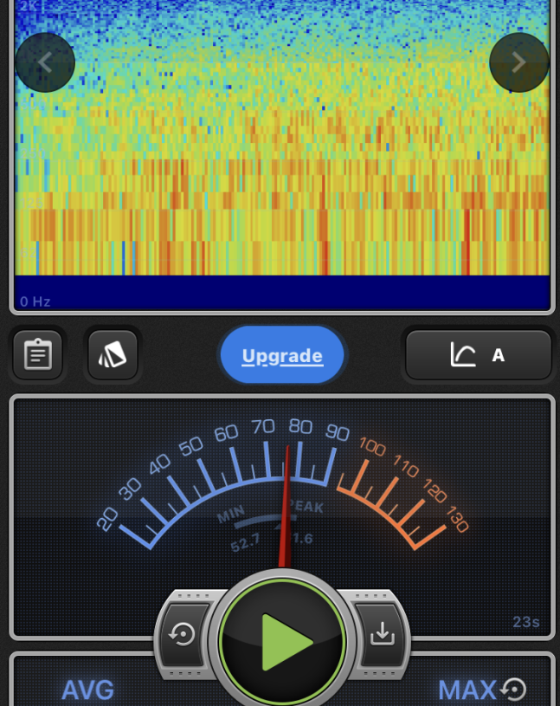Open the theme swatches icon
Image resolution: width=560 pixels, height=706 pixels.
(113, 355)
